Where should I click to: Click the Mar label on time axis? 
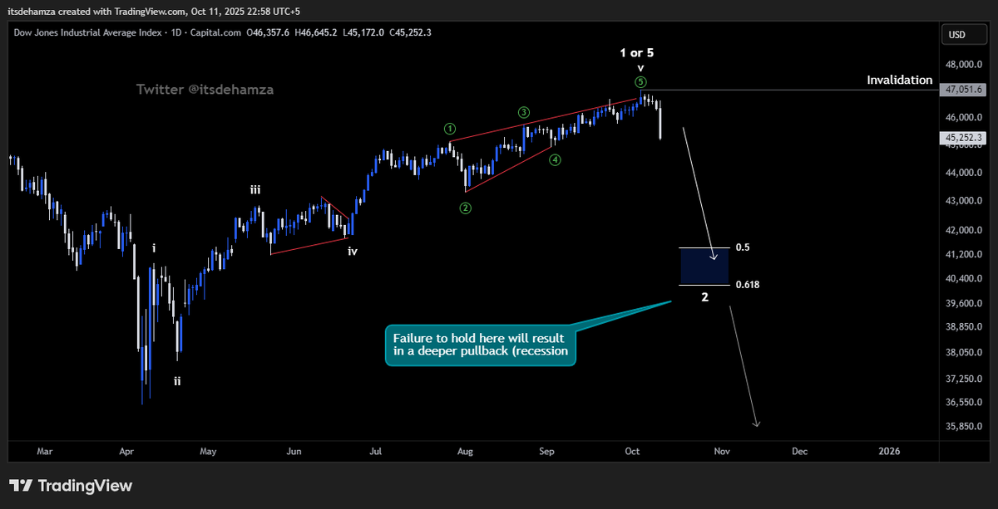pyautogui.click(x=44, y=452)
